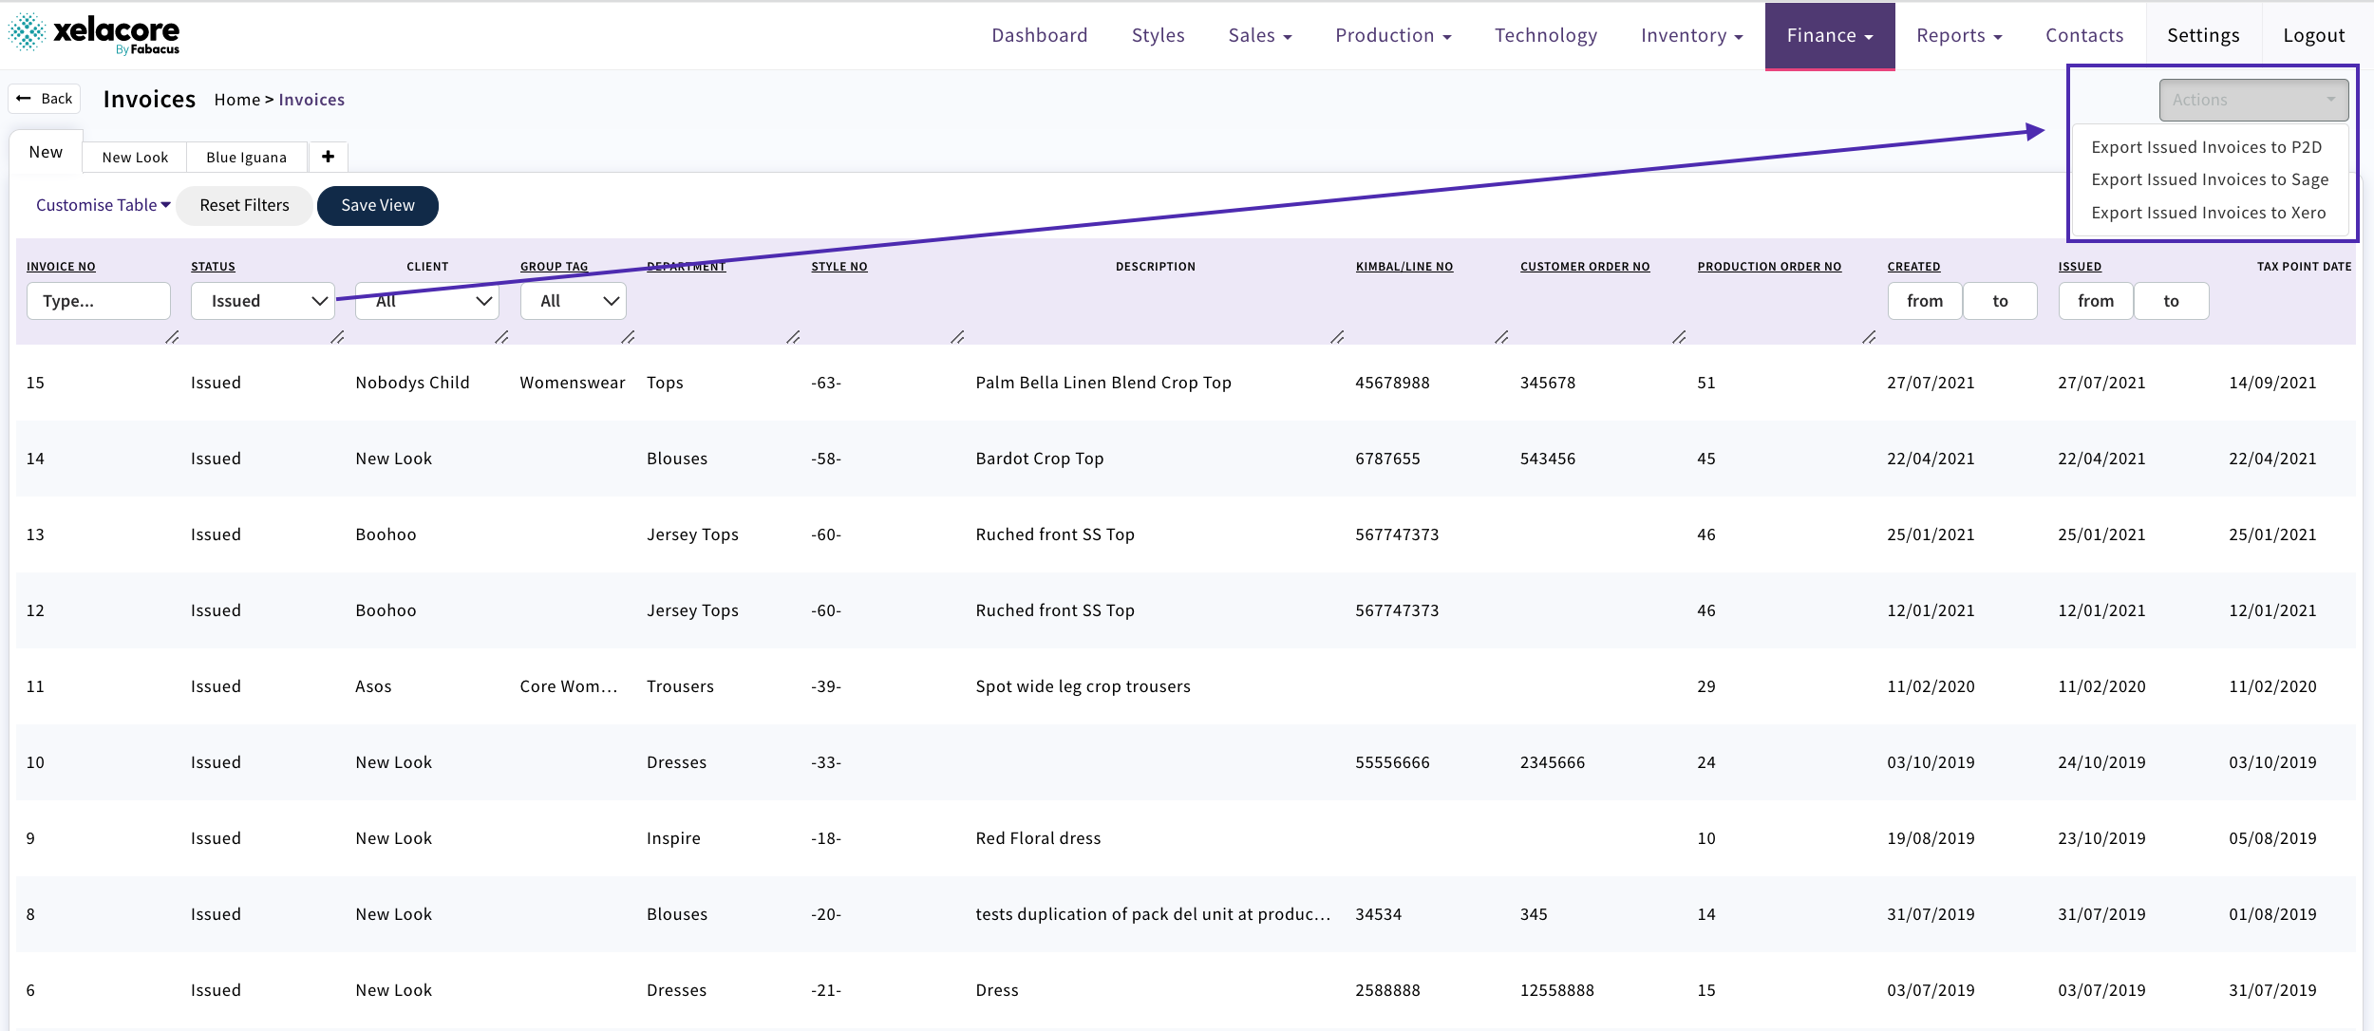Click resize handle of Production Order No column
The height and width of the screenshot is (1031, 2374).
coord(1869,337)
